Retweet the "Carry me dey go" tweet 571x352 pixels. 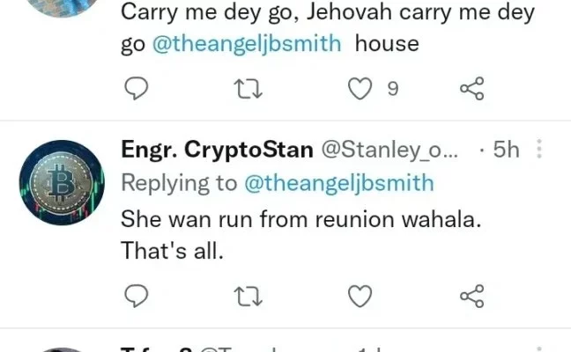tap(248, 88)
